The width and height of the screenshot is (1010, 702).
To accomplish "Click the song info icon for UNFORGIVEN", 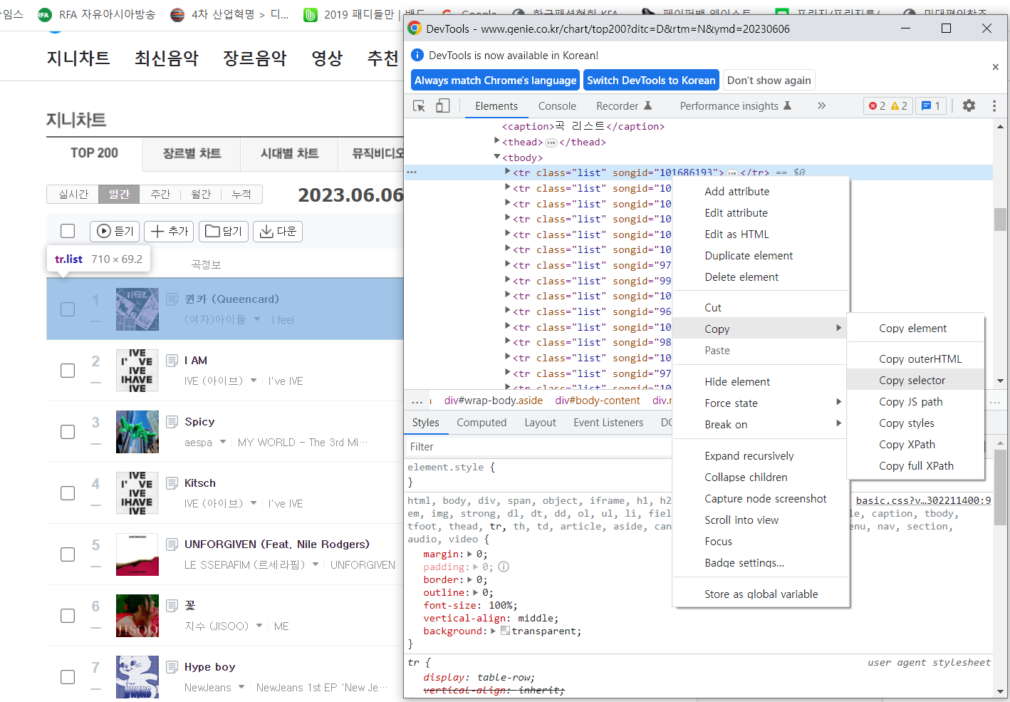I will pyautogui.click(x=172, y=544).
